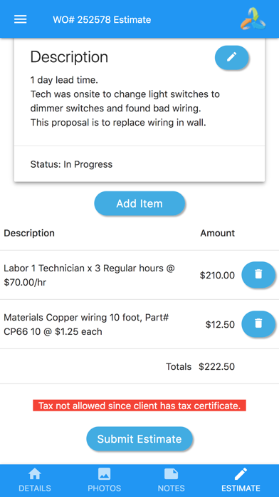Select the WO# 252578 Estimate title
The width and height of the screenshot is (279, 497).
click(x=102, y=20)
